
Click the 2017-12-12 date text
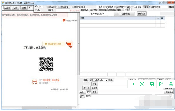(x=74, y=11)
